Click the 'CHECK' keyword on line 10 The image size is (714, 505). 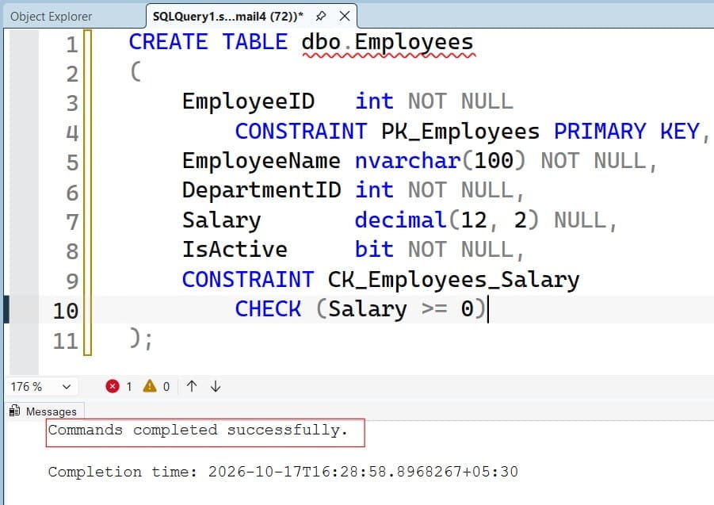[268, 309]
